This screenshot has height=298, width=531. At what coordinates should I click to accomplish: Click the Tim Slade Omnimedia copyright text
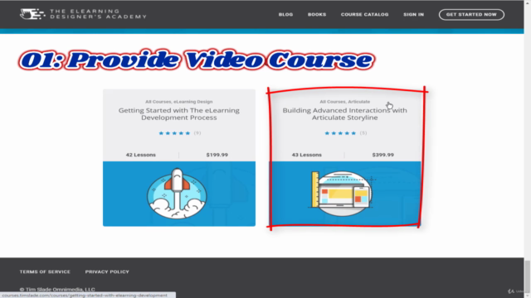pos(57,289)
